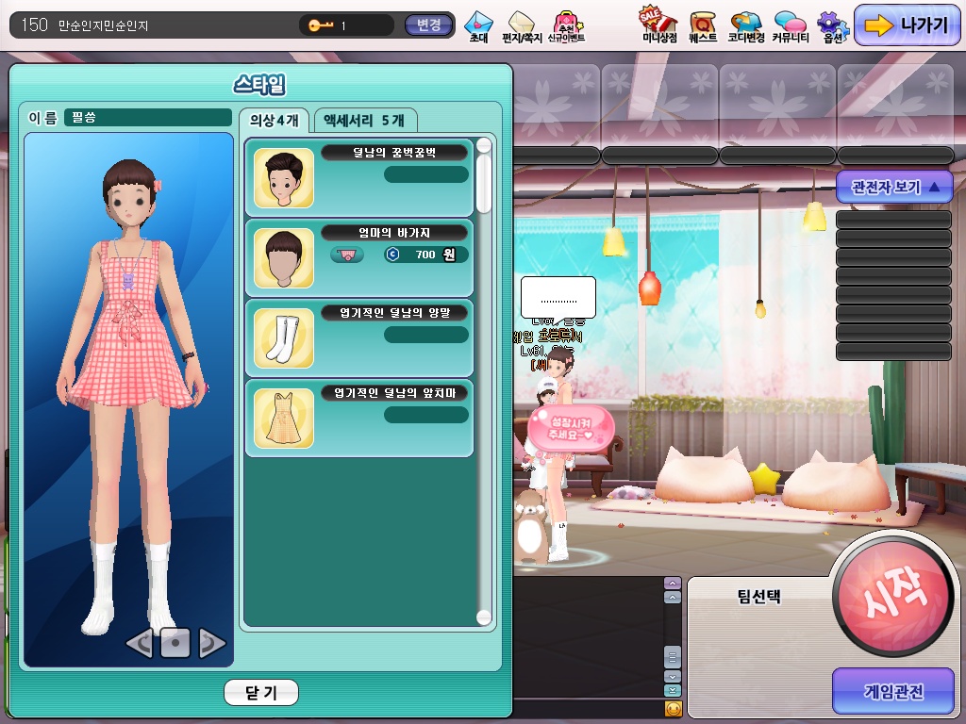Expand the 관전자 보기 spectator list
Viewport: 966px width, 724px height.
[x=894, y=187]
